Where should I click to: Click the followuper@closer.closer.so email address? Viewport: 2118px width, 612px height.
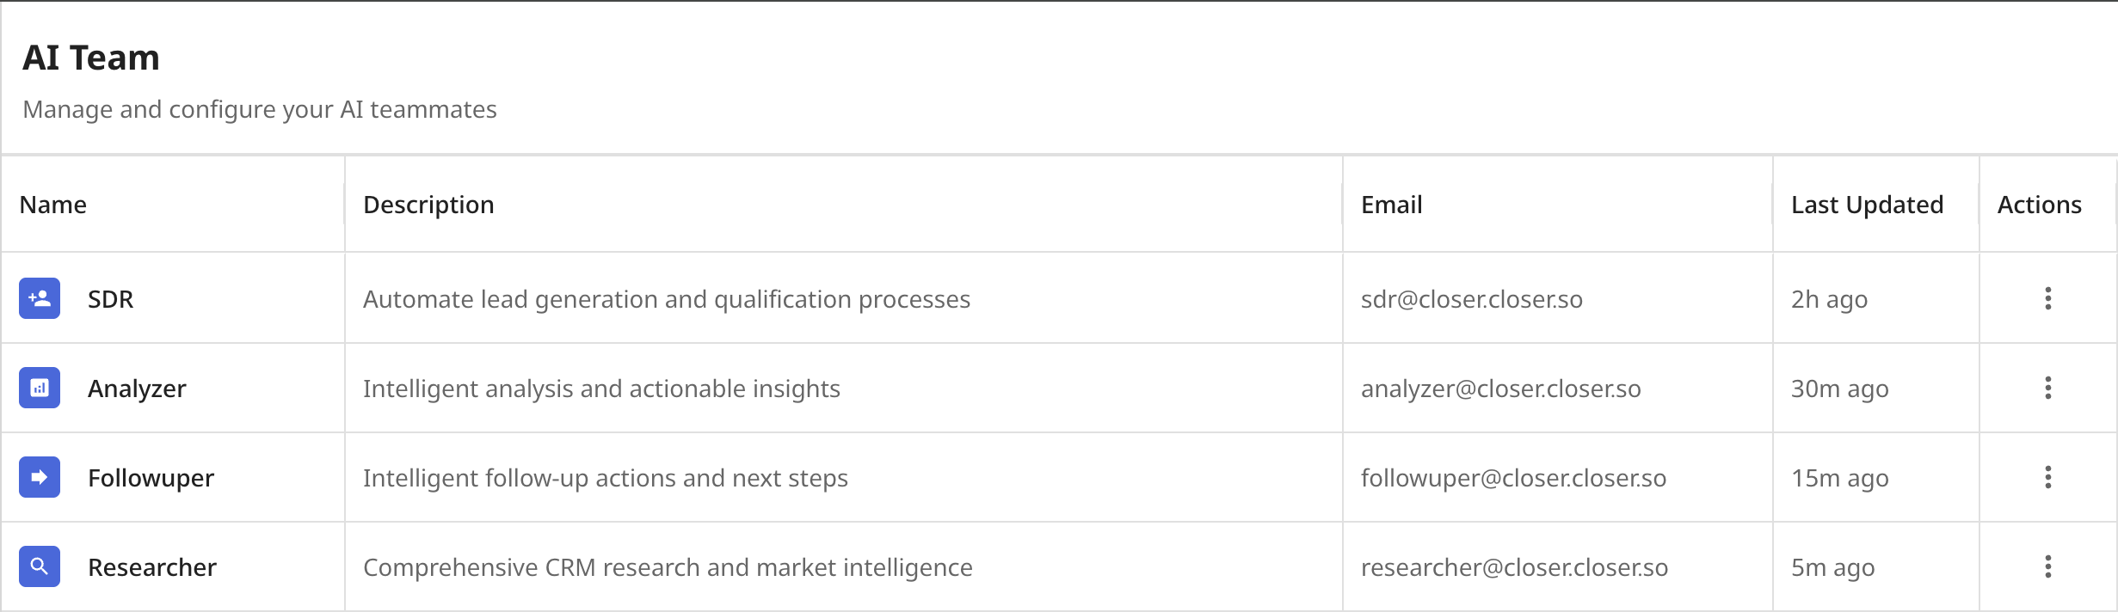pyautogui.click(x=1513, y=478)
